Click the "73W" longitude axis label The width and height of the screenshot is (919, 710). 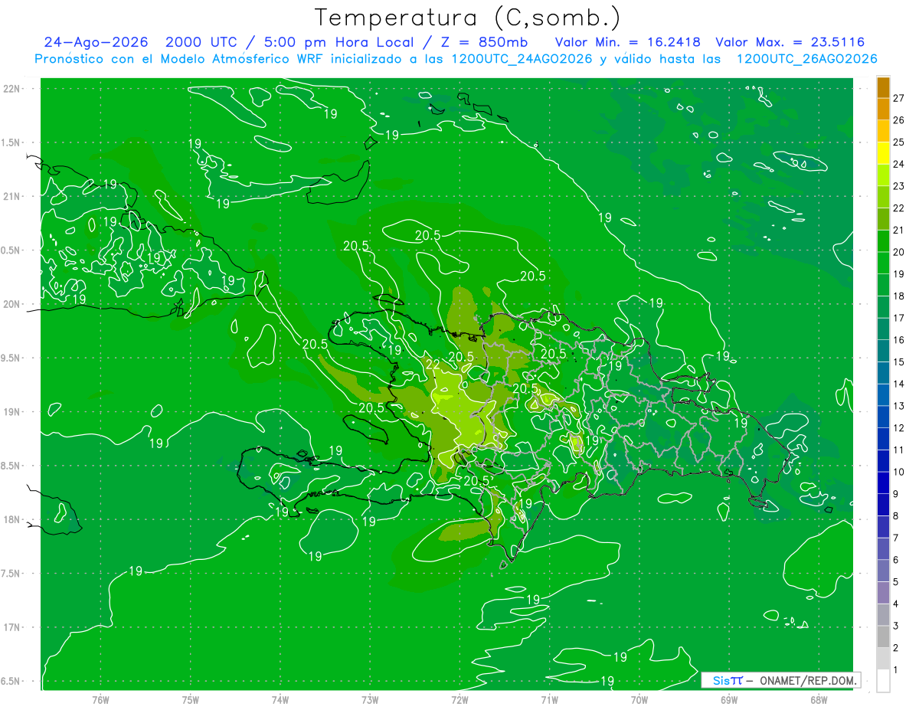(x=370, y=699)
